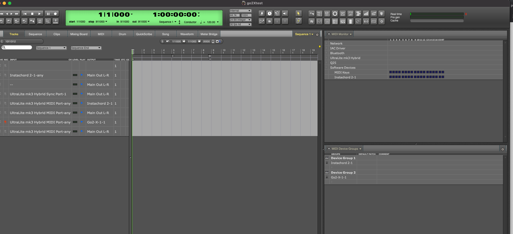Open the cable plug bundles icon

click(358, 21)
